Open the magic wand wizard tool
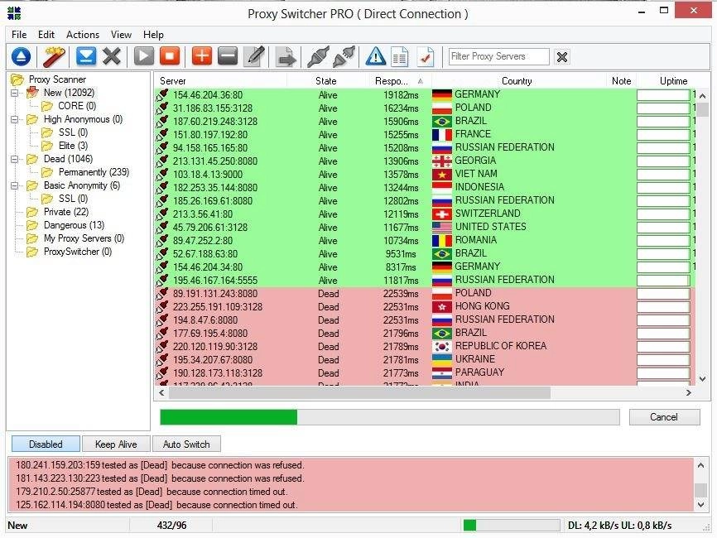This screenshot has width=717, height=538. [x=55, y=56]
